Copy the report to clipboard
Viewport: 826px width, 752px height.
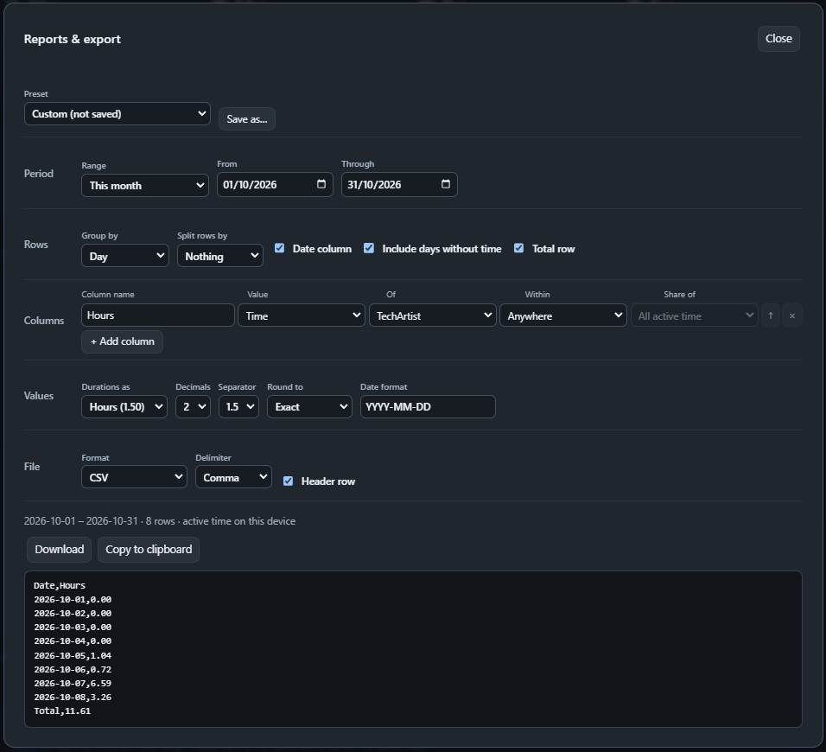149,549
